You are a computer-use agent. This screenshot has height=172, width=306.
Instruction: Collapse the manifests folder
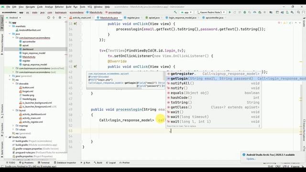(10, 26)
